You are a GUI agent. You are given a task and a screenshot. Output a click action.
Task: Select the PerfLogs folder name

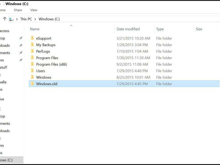[43, 51]
